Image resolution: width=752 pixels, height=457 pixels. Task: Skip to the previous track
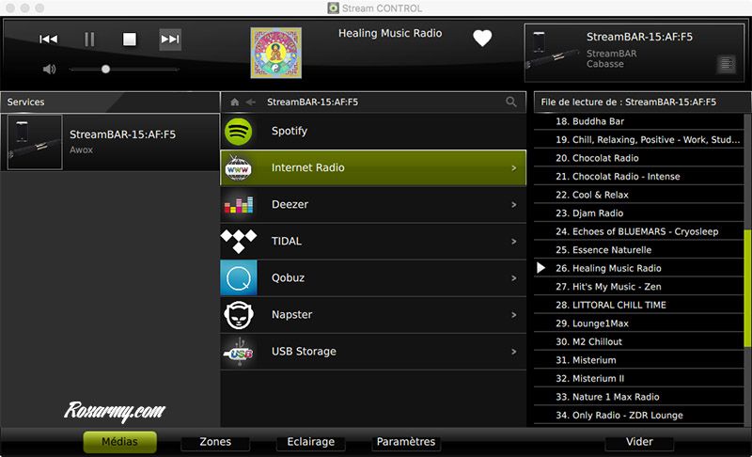[x=48, y=39]
